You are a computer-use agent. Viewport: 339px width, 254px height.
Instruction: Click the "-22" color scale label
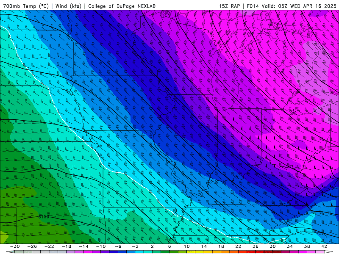[49, 246]
